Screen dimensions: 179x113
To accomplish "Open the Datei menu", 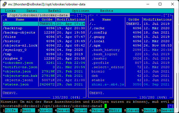I will point(32,11).
